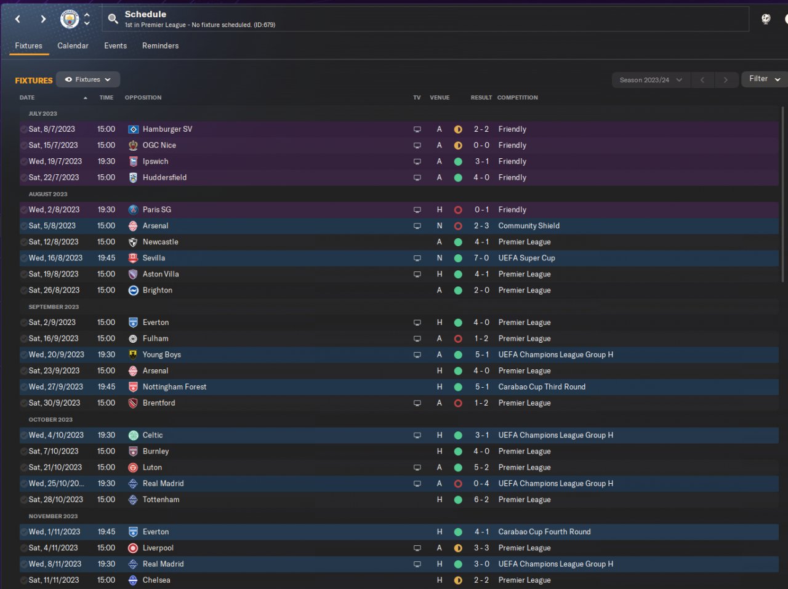
Task: Go forward with the right arrow
Action: tap(43, 19)
